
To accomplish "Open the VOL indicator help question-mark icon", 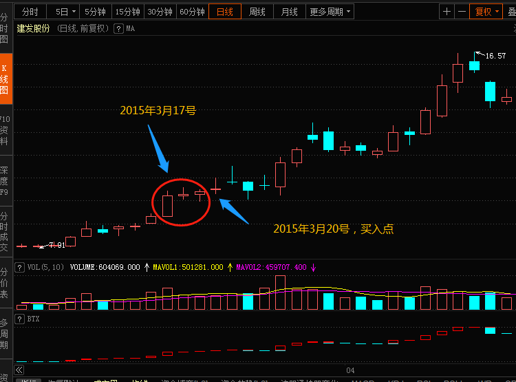I will pyautogui.click(x=19, y=267).
